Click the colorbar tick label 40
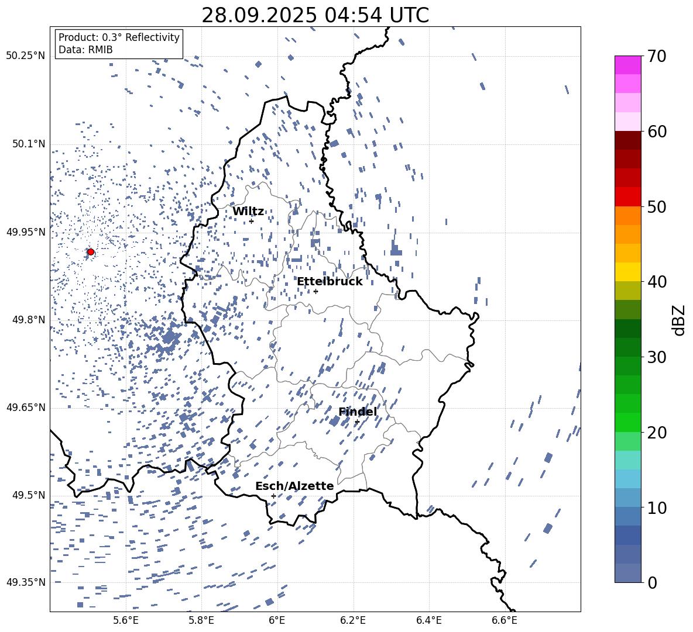Viewport: 693px width, 632px height. (x=657, y=282)
